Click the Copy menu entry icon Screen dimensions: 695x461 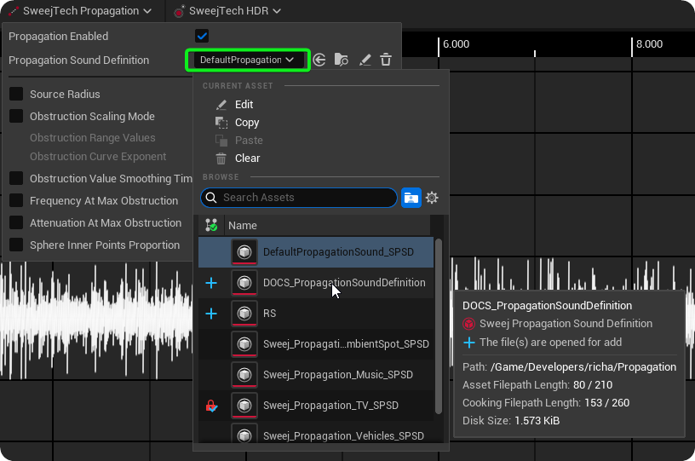[221, 123]
